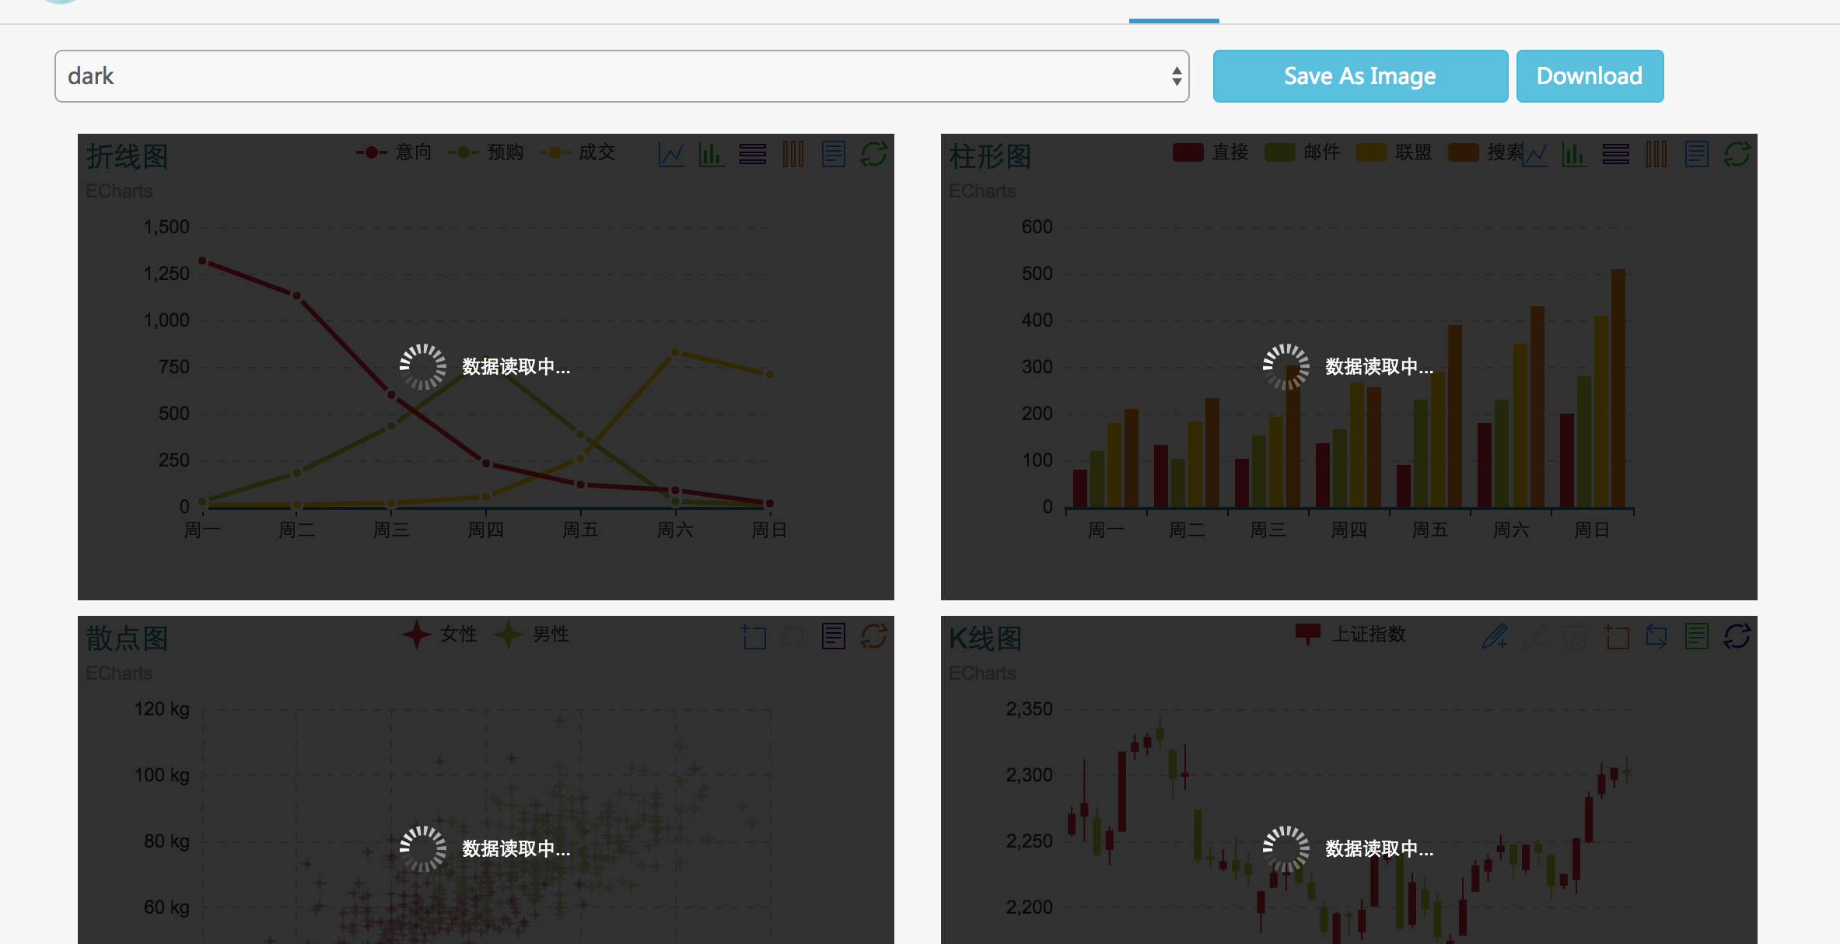Click 周六 peak point of 成交 line

tap(675, 352)
